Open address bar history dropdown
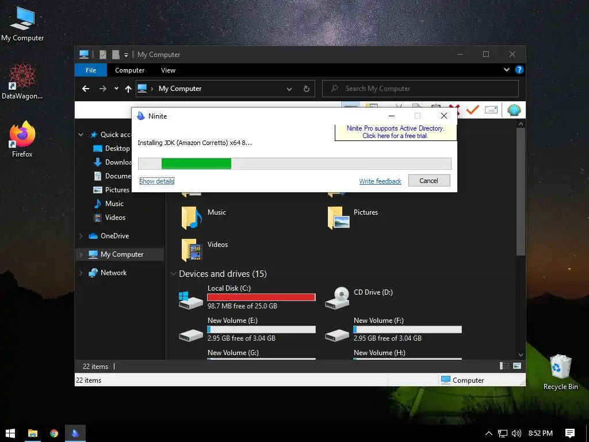The image size is (589, 442). [x=289, y=89]
